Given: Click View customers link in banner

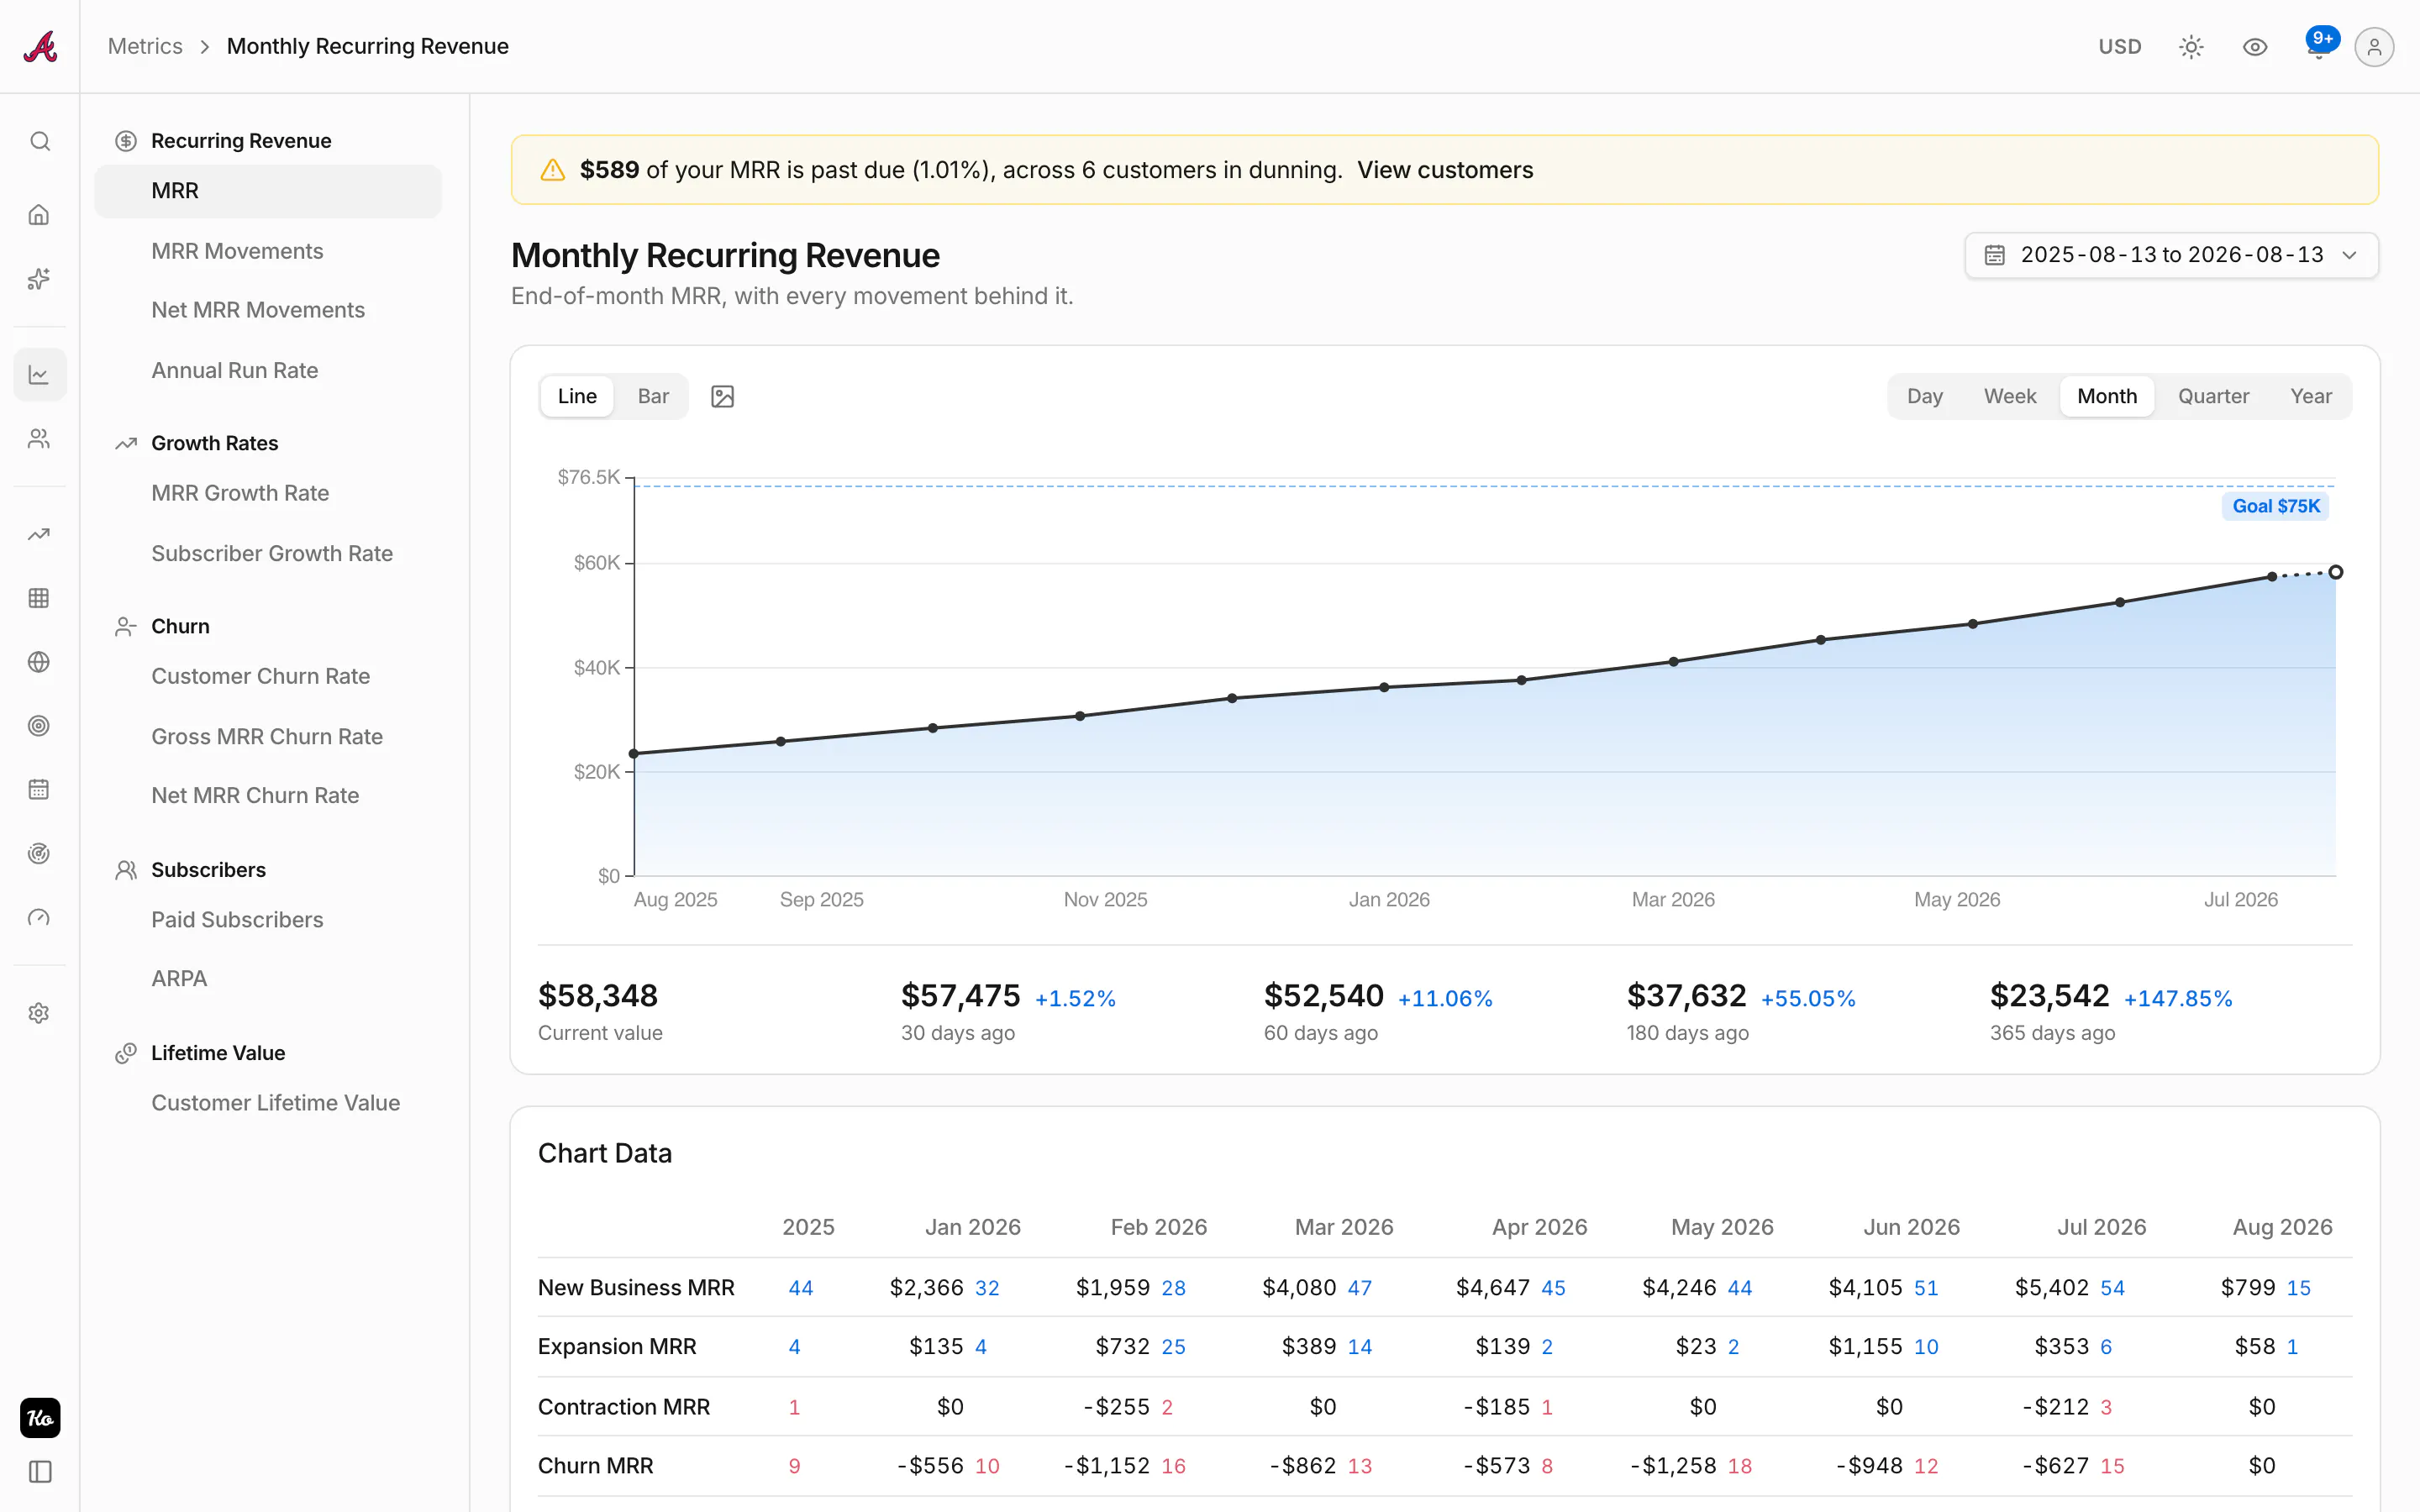Looking at the screenshot, I should (x=1444, y=170).
